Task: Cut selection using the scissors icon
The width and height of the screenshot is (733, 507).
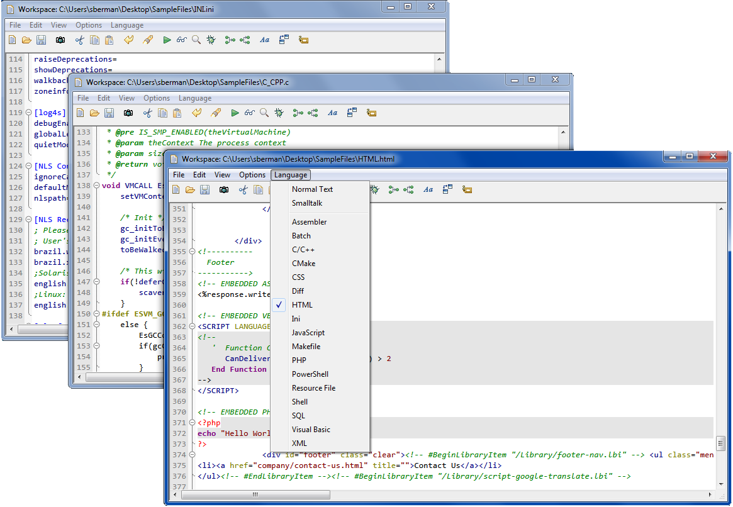Action: coord(243,189)
